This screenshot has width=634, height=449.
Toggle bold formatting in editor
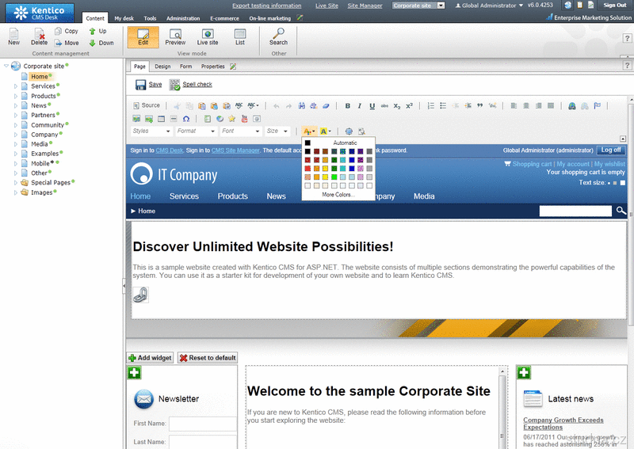(347, 105)
